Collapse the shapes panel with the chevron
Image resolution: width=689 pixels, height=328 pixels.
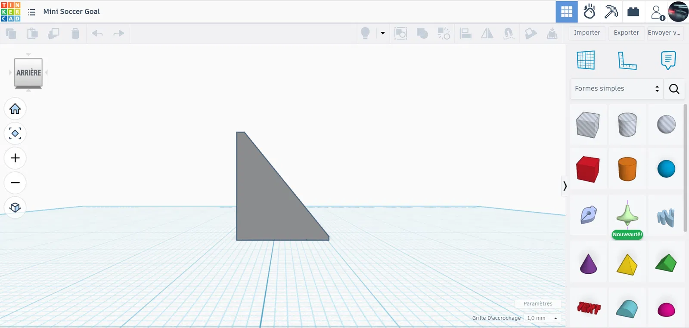point(565,186)
